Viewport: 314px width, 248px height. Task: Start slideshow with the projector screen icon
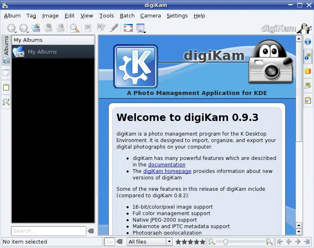(140, 28)
